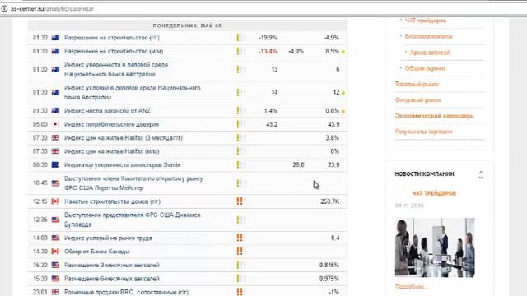This screenshot has height=296, width=527.
Task: Toggle the Новости компании panel arrows
Action: [481, 174]
